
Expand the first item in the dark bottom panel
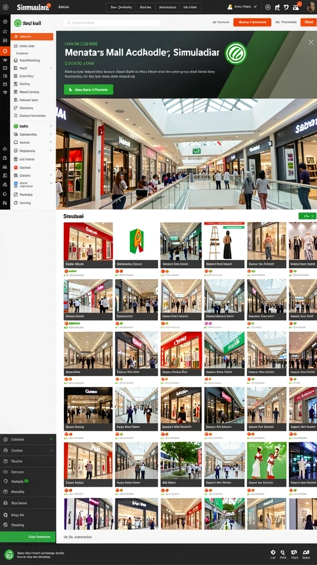pos(28,439)
